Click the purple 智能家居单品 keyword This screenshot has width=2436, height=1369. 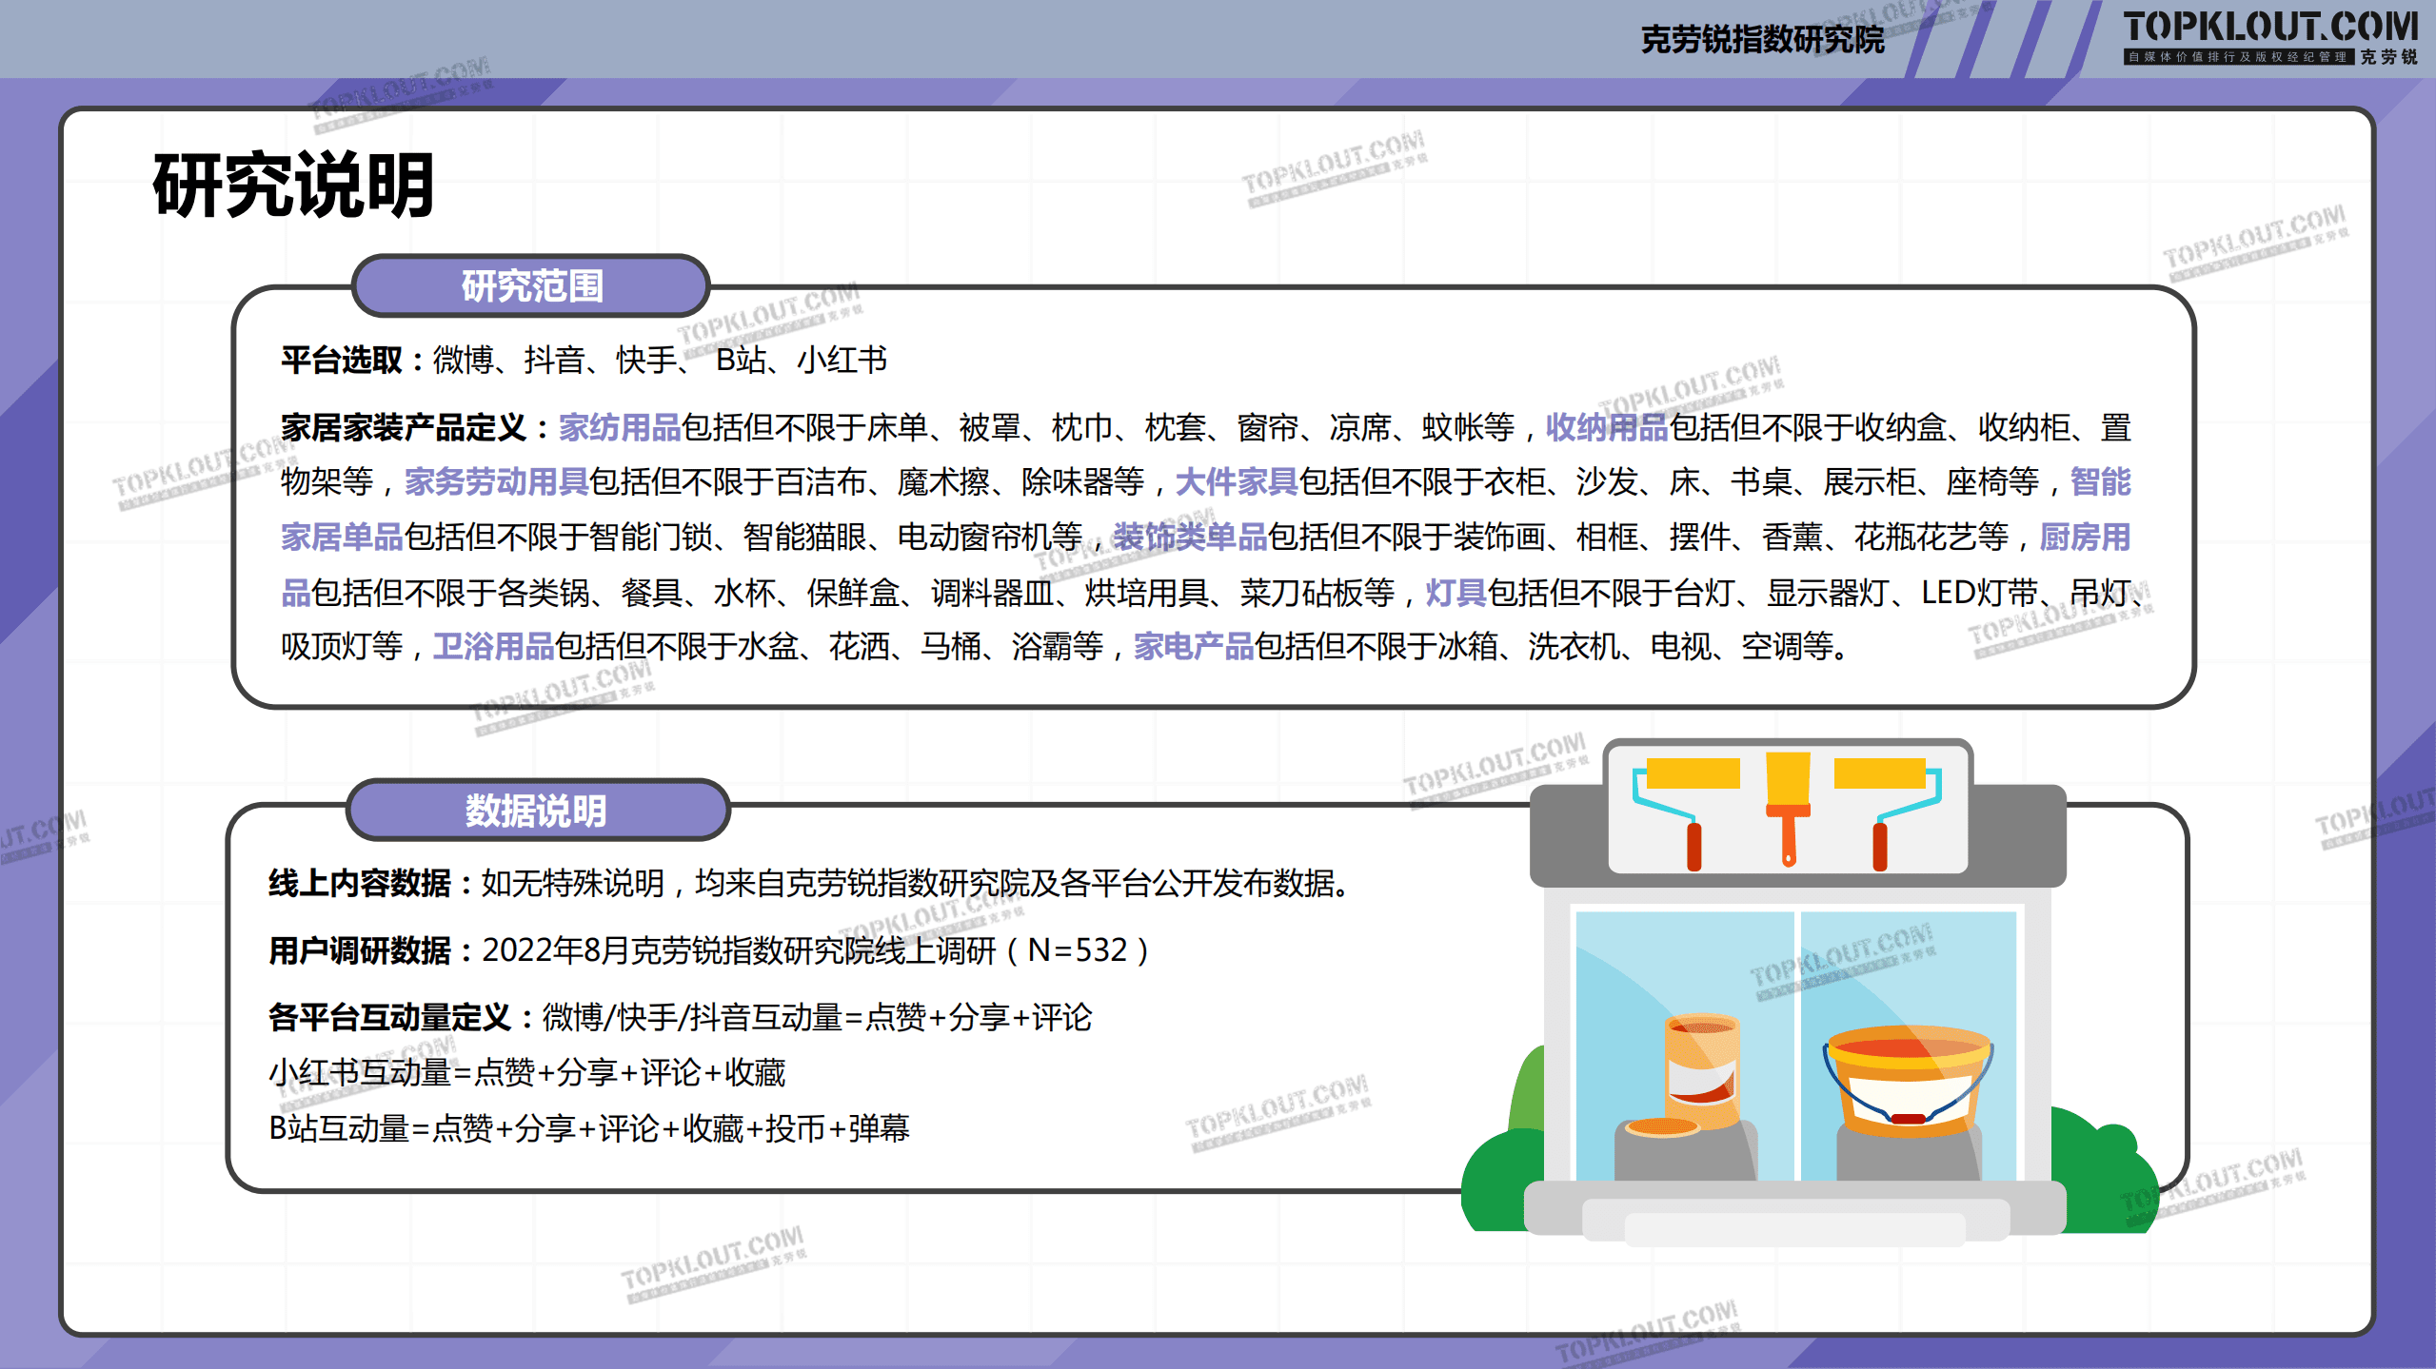[x=343, y=538]
